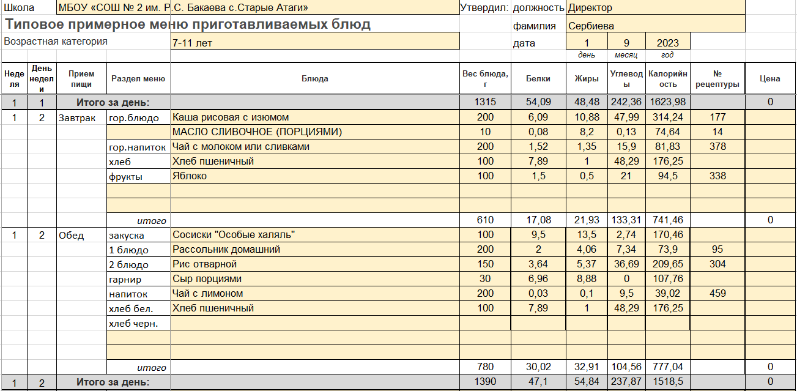797x391 pixels.
Task: Select the fat value 13,5
Action: (x=587, y=235)
